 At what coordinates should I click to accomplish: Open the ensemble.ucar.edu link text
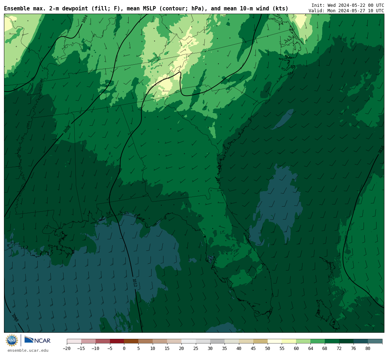28,350
